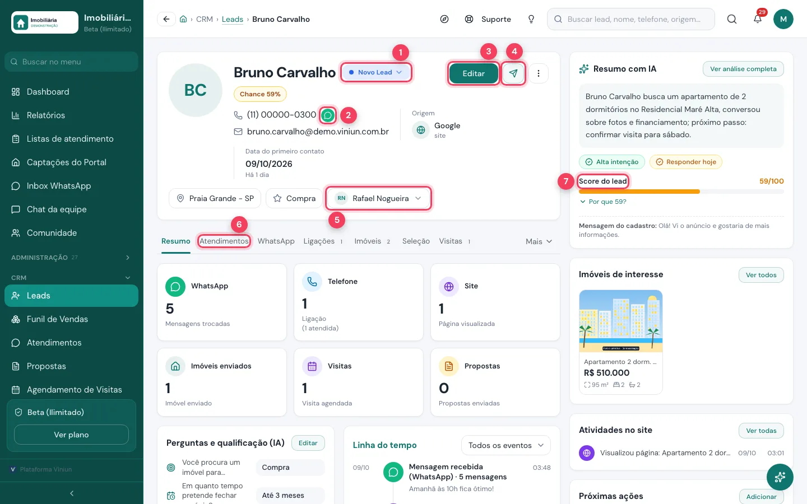Switch to the Imóveis tab
This screenshot has width=807, height=504.
(373, 241)
